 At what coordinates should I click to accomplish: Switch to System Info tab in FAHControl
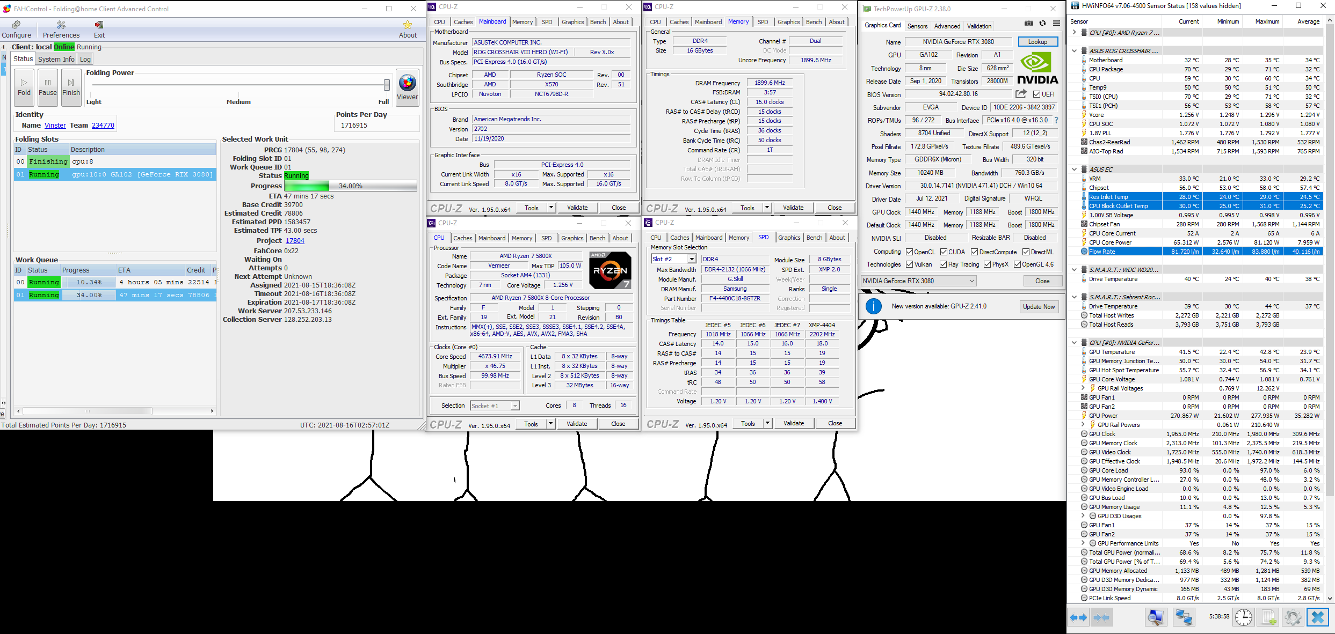(56, 59)
